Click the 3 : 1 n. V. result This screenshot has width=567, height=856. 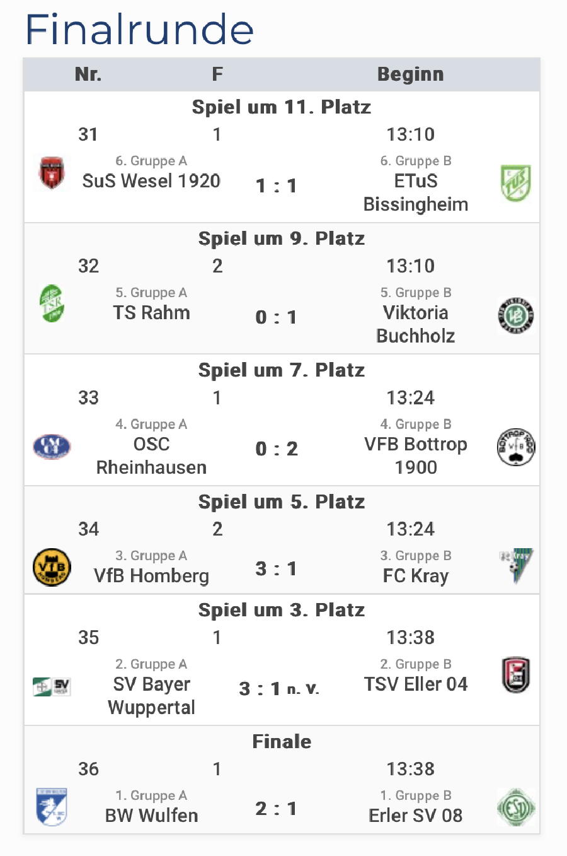coord(279,689)
